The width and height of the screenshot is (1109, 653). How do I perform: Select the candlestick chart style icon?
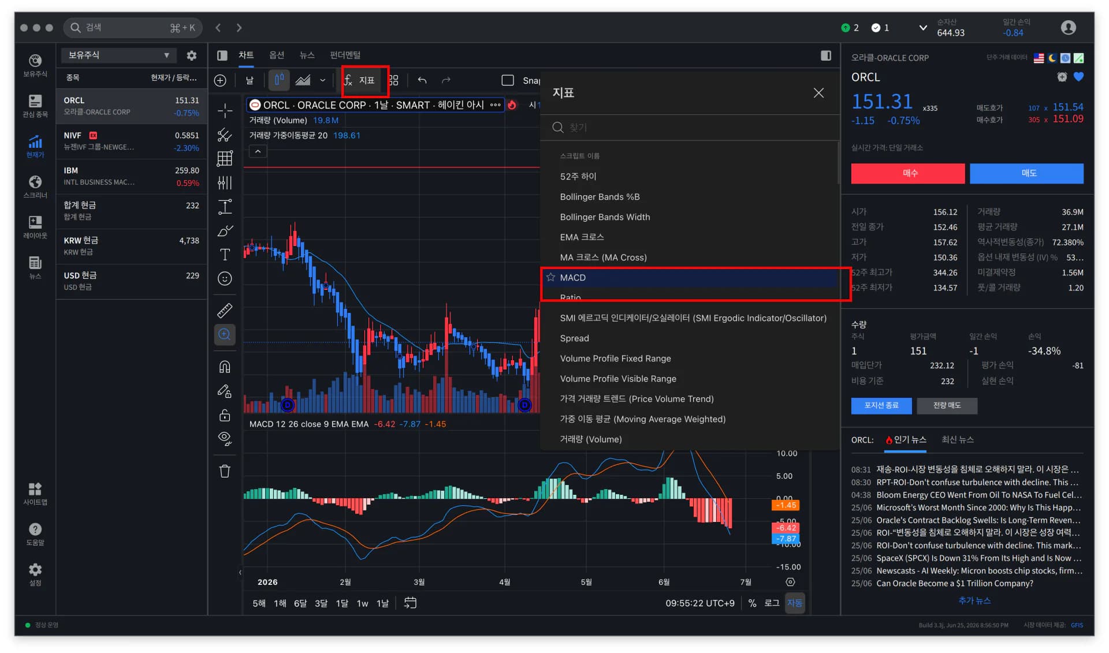(279, 80)
